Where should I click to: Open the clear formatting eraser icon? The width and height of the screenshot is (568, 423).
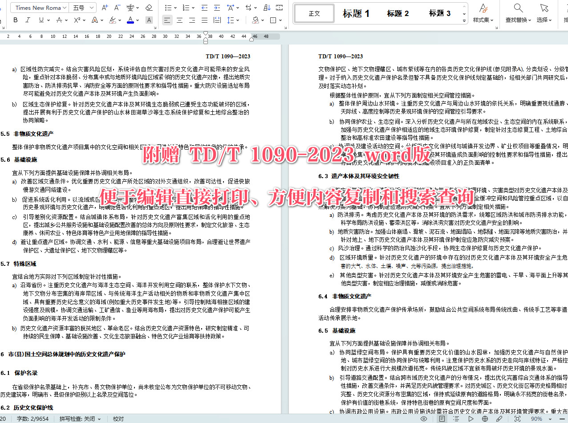coord(149,8)
